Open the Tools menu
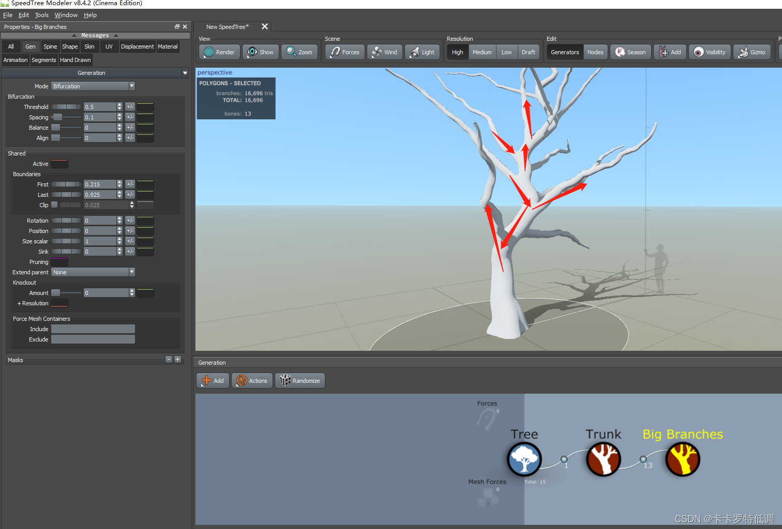Image resolution: width=782 pixels, height=529 pixels. (x=42, y=15)
